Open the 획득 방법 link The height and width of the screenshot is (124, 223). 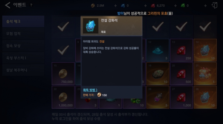pos(90,90)
